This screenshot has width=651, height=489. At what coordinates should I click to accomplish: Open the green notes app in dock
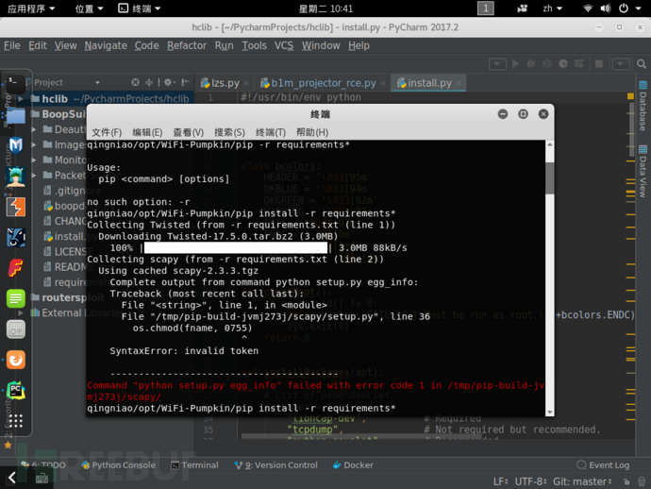16,298
